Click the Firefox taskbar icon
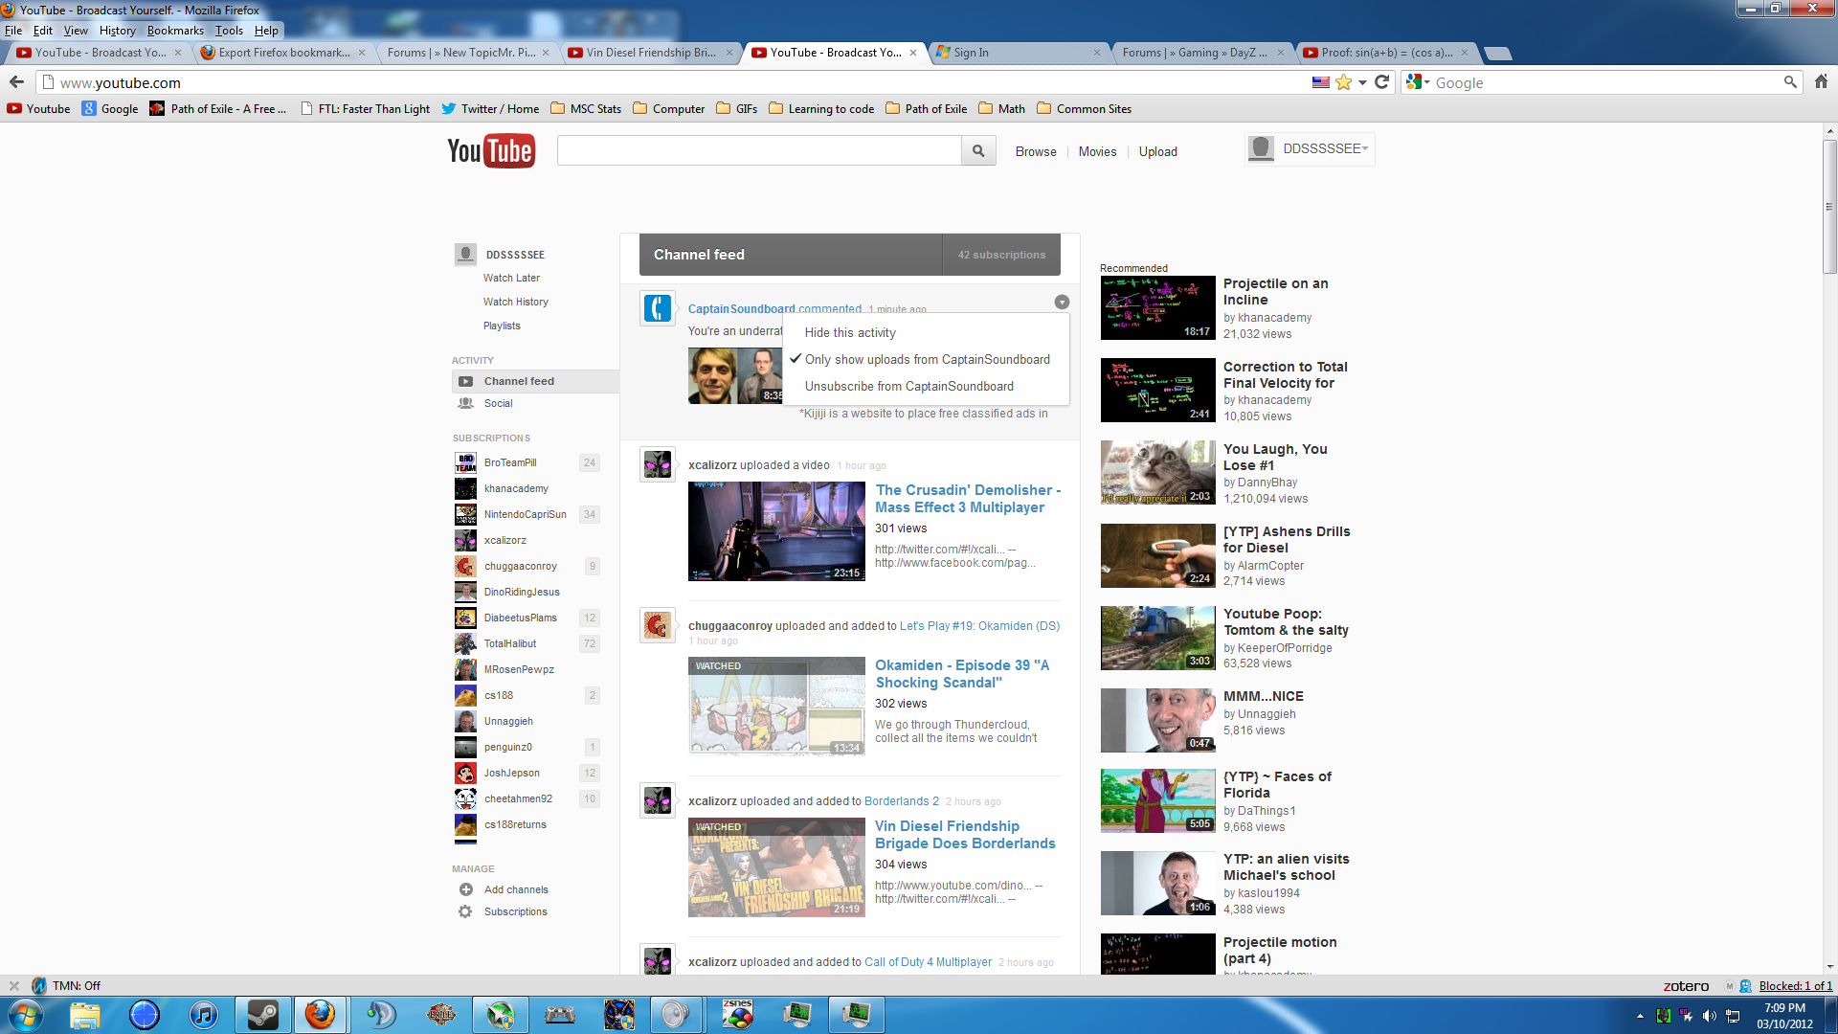 click(x=321, y=1015)
